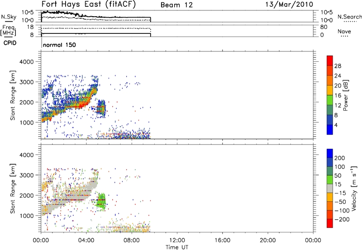362x250 pixels.
Task: Click the '16:00' time tick label
Action: (223, 241)
